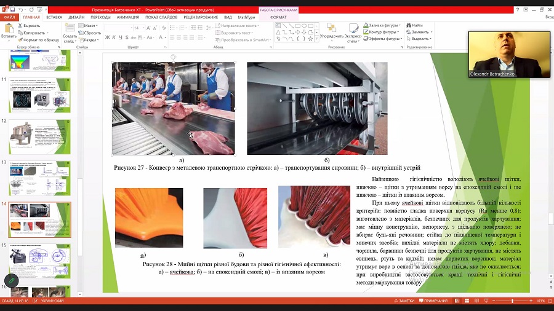554x311 pixels.
Task: Switch to Reading view icon
Action: pyautogui.click(x=476, y=301)
